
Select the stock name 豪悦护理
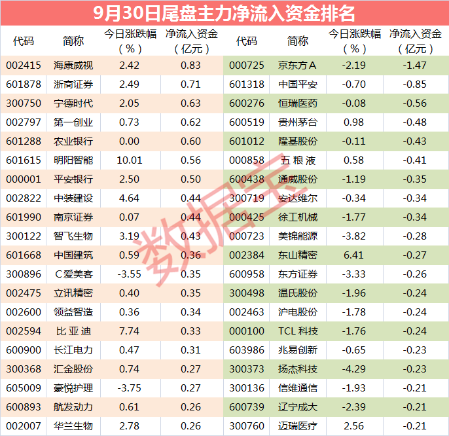pos(73,388)
